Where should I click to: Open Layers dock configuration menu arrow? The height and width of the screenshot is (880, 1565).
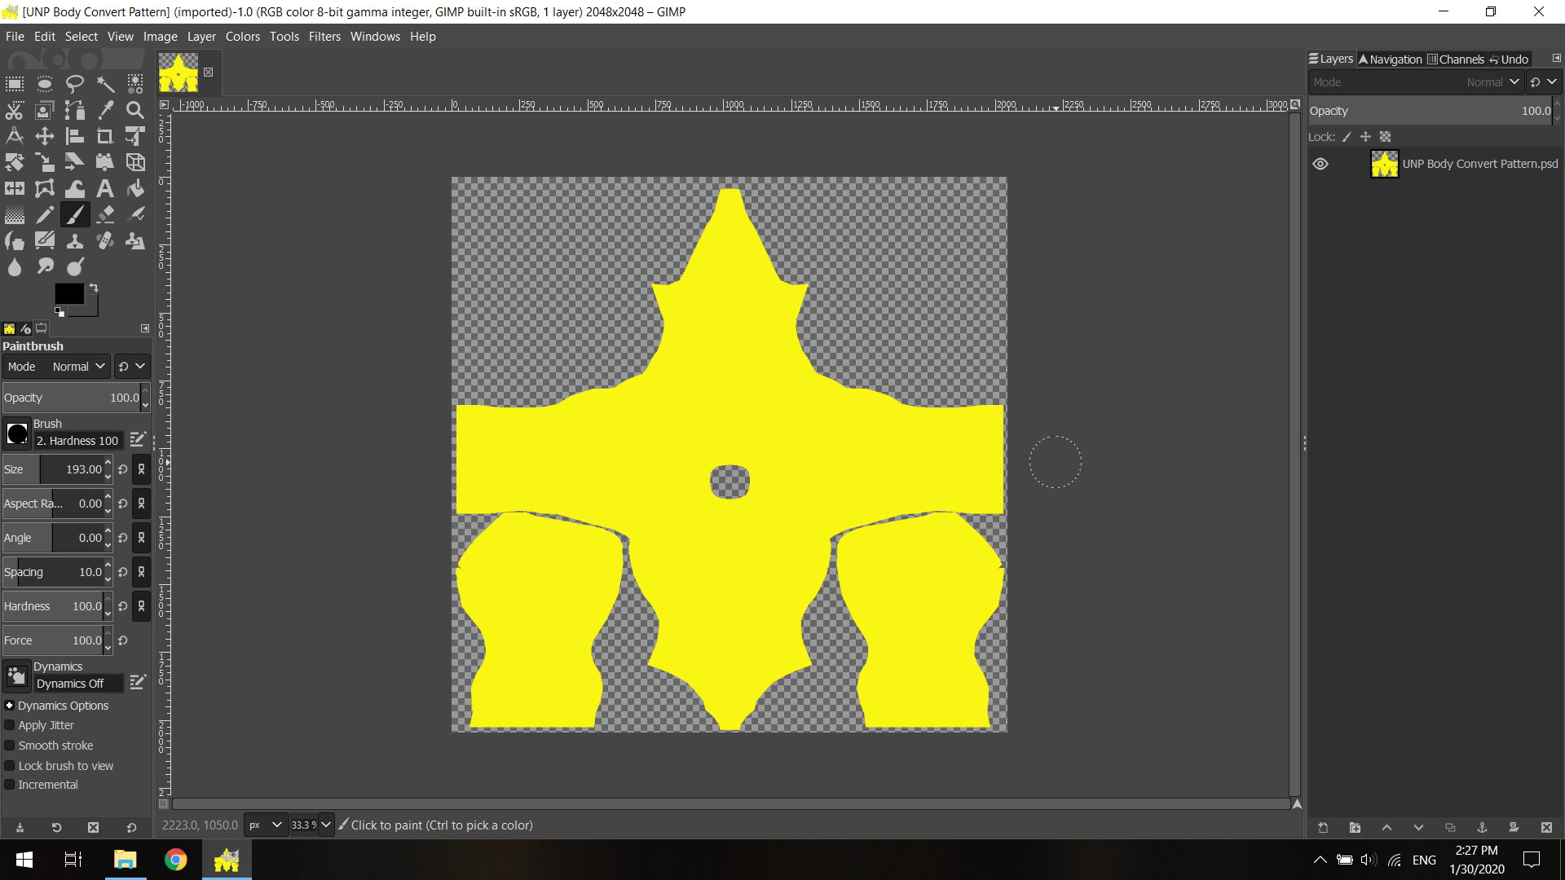(x=1556, y=59)
